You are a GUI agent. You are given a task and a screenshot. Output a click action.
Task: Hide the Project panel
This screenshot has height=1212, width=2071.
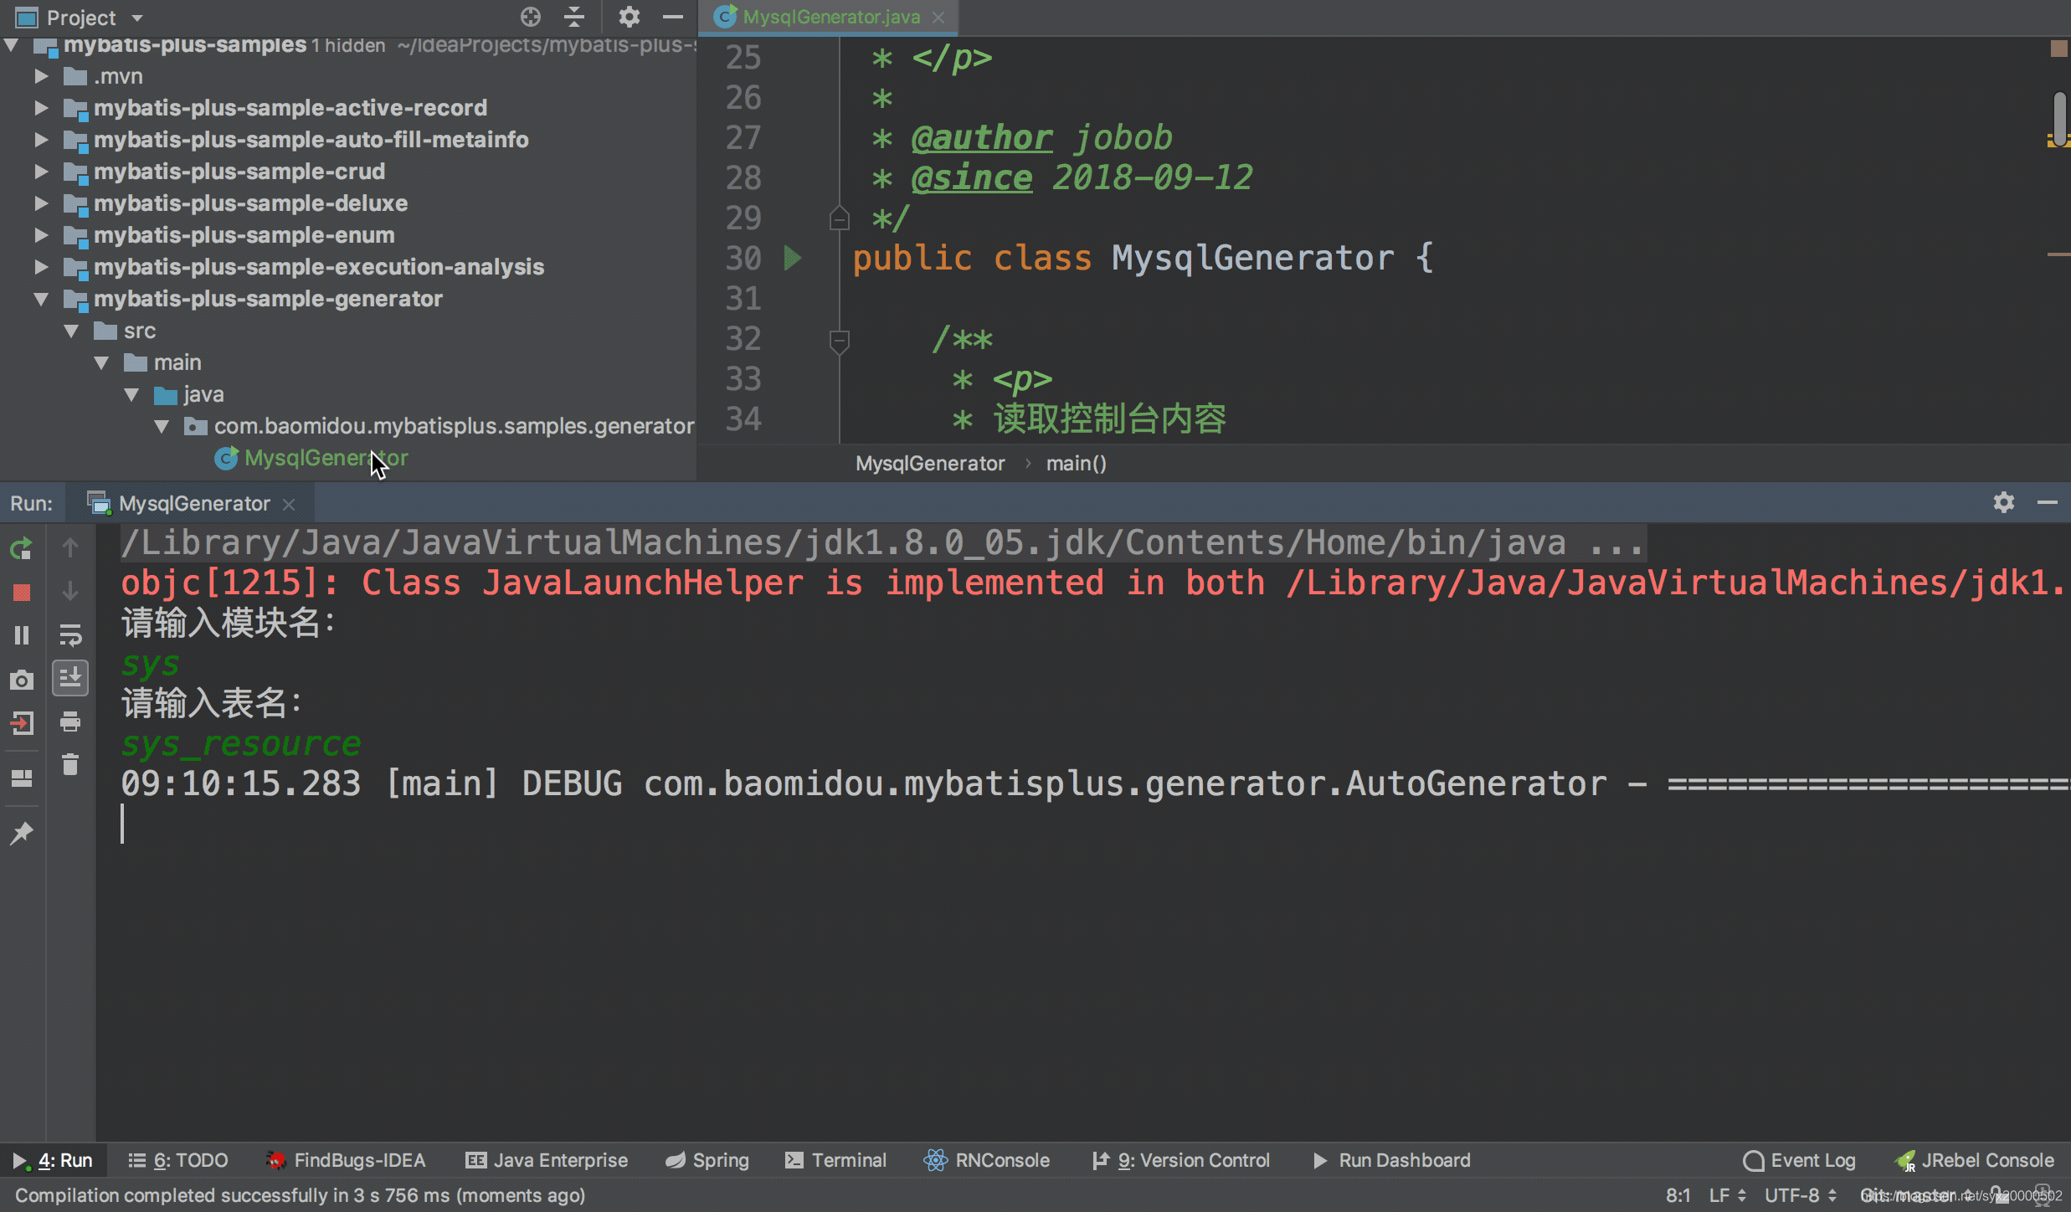coord(673,17)
